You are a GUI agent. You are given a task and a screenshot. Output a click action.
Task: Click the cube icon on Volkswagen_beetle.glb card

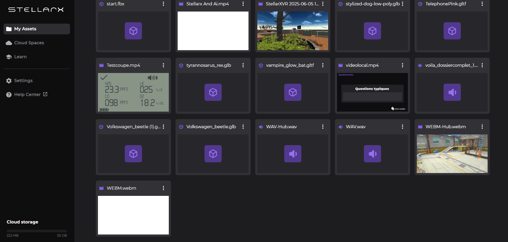(213, 154)
